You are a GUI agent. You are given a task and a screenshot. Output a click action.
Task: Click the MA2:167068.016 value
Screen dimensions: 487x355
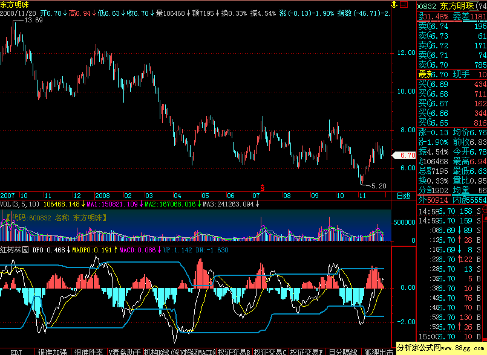click(170, 204)
